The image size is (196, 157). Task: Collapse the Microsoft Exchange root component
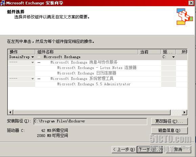39,57
